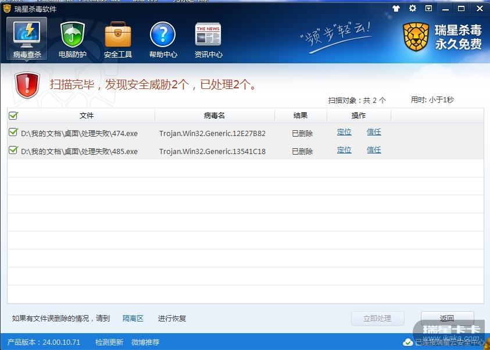Click the 用时: 小于1秒 text
The height and width of the screenshot is (350, 490).
[x=432, y=99]
